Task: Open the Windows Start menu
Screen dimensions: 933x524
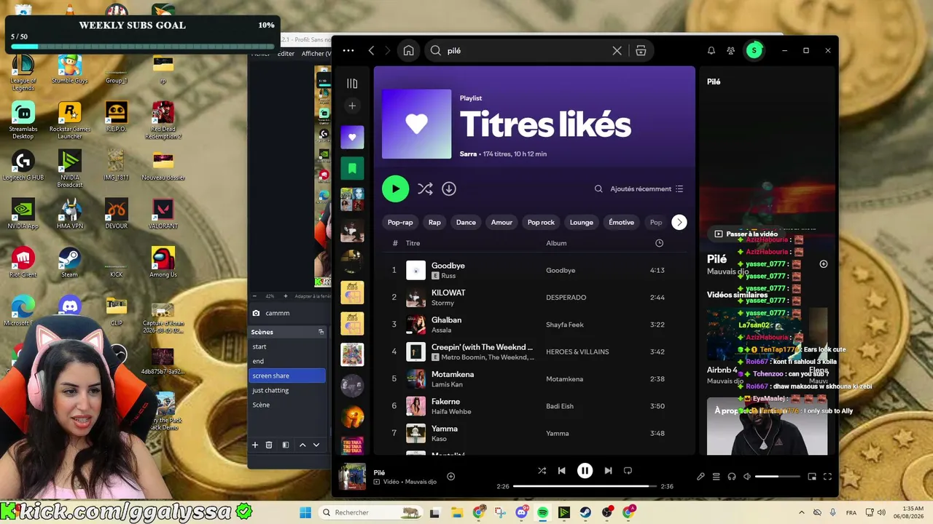Action: tap(305, 512)
